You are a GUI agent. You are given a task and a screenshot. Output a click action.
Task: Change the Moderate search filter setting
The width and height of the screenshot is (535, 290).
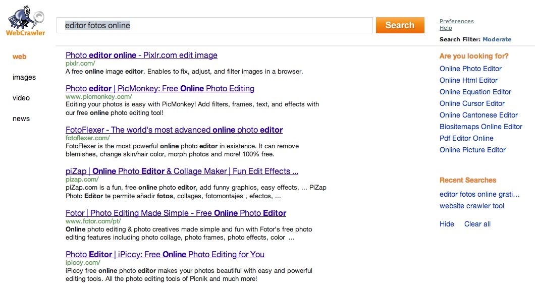coord(497,39)
